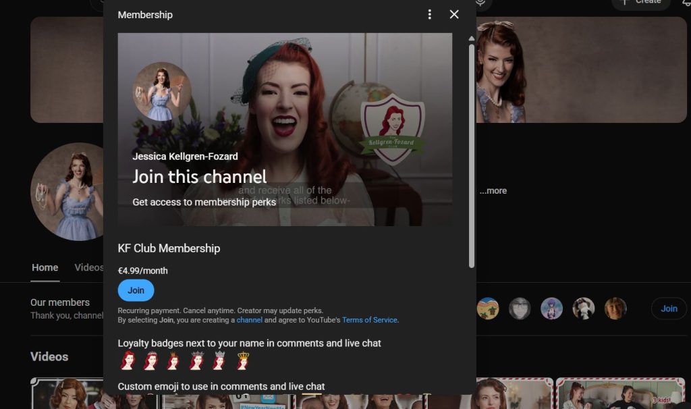Click the 'Videos' section heading
691x409 pixels.
point(49,356)
